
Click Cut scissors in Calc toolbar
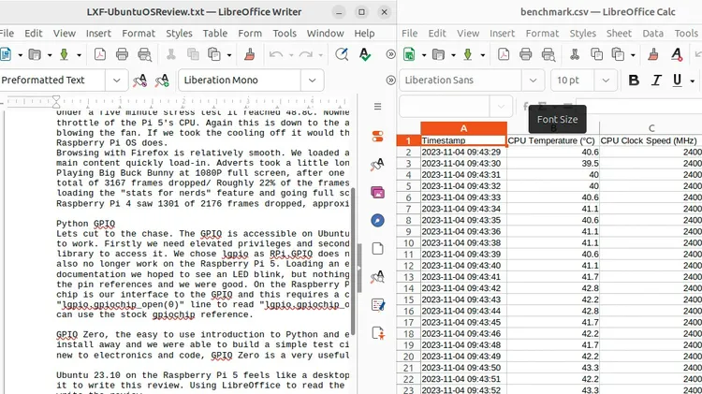pyautogui.click(x=575, y=54)
